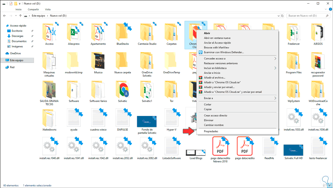Select the Load Blogs thumbnail
This screenshot has width=333, height=188.
click(196, 152)
